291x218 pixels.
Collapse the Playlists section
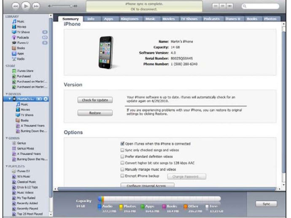[7, 166]
